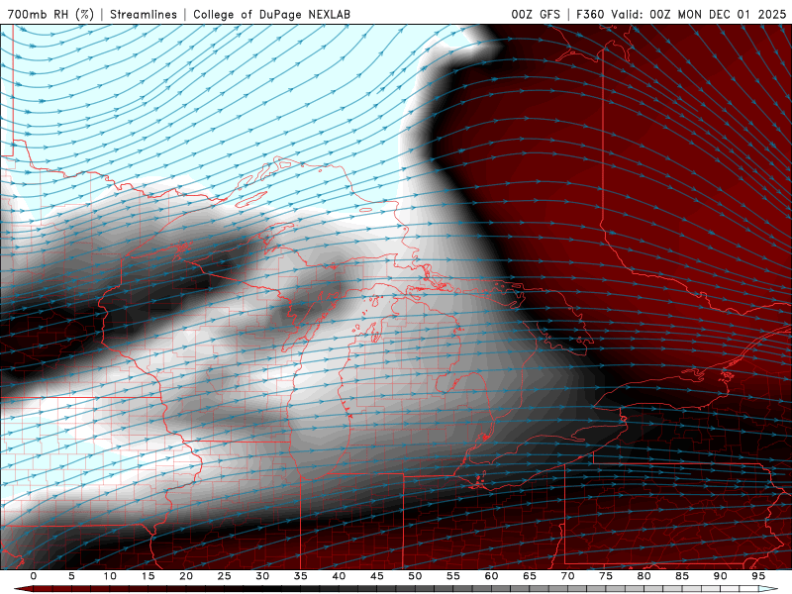Select the "50" label on the RH scale

click(415, 576)
